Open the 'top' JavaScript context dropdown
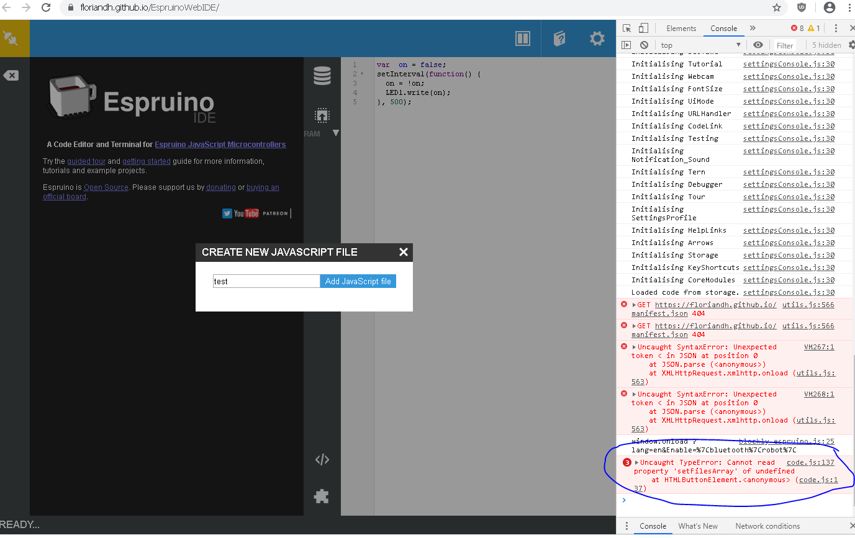 [701, 45]
